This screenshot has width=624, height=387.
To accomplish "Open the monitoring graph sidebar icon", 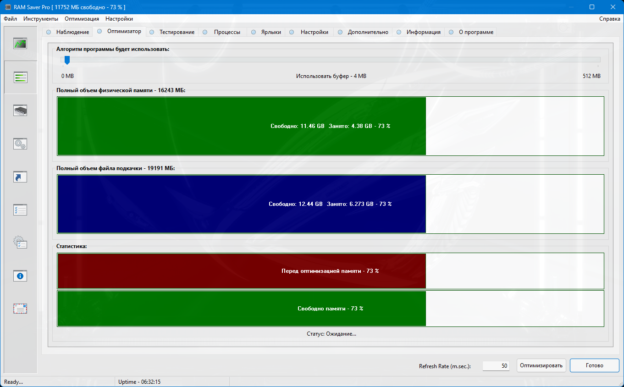I will pyautogui.click(x=20, y=44).
